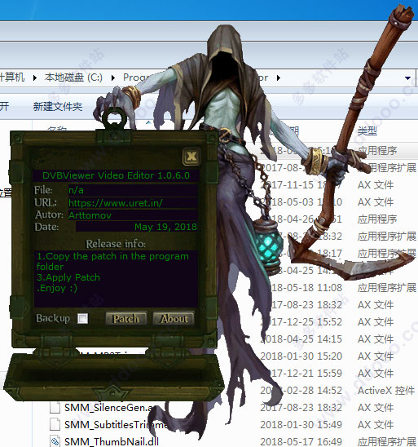Click the Autor field showing Arttomov
The width and height of the screenshot is (418, 447).
tap(133, 215)
